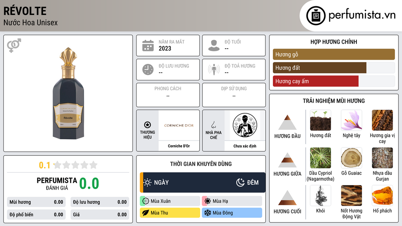
Task: Open the Dầu Cypriol note image
Action: point(320,158)
